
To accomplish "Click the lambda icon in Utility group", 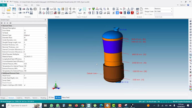I will pos(108,9).
